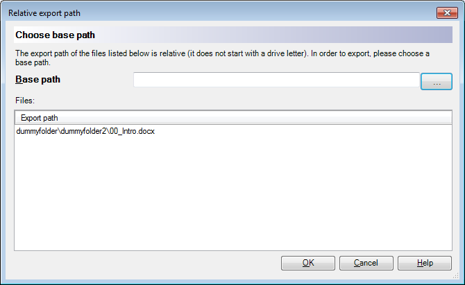Open the folder browser with the ellipsis button

click(437, 81)
